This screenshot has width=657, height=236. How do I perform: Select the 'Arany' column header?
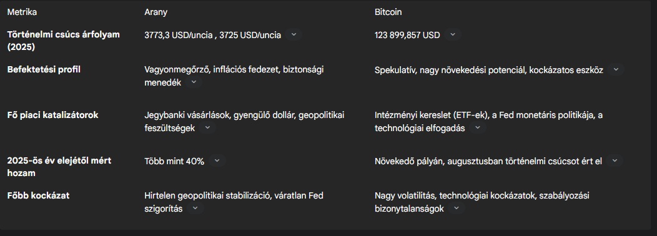pos(156,12)
